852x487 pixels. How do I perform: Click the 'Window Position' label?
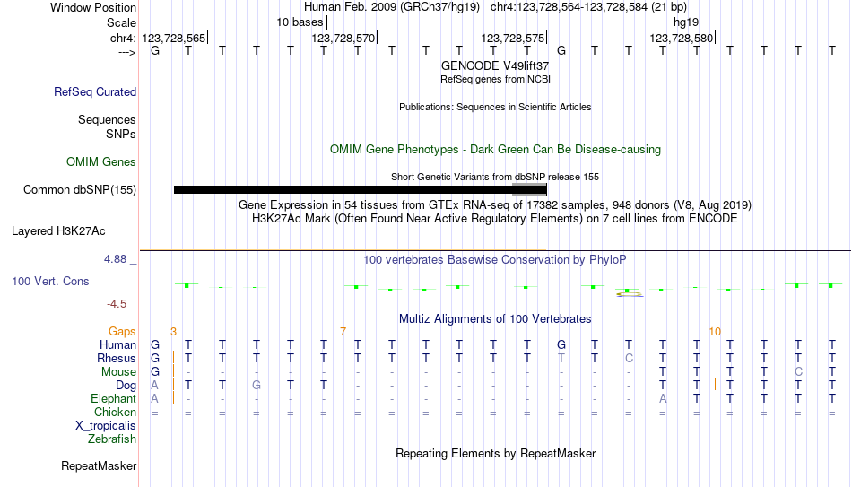[93, 7]
